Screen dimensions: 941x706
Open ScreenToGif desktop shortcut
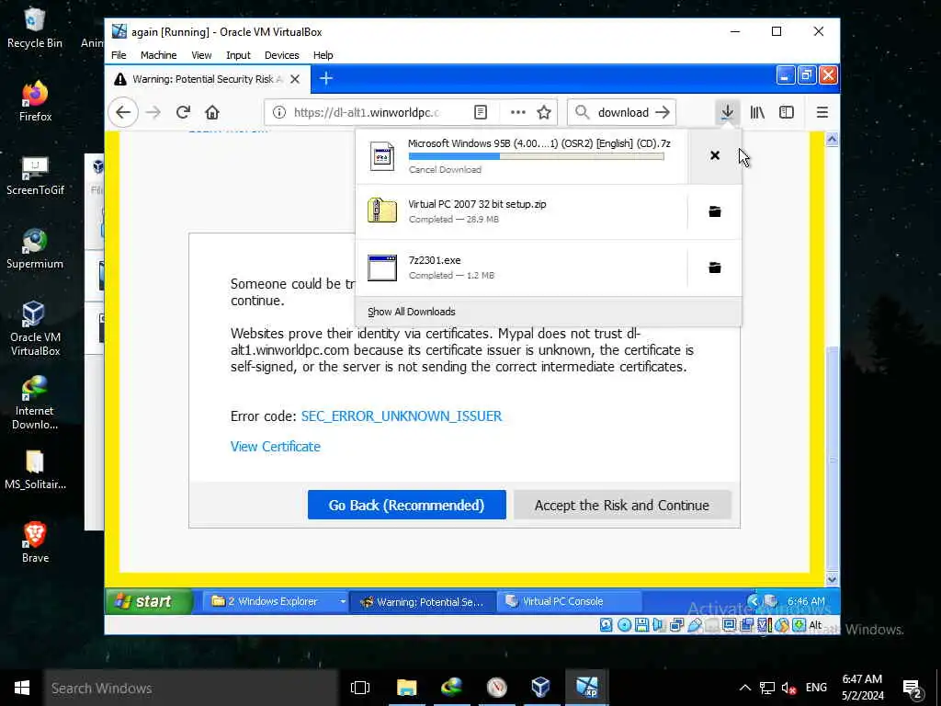35,175
